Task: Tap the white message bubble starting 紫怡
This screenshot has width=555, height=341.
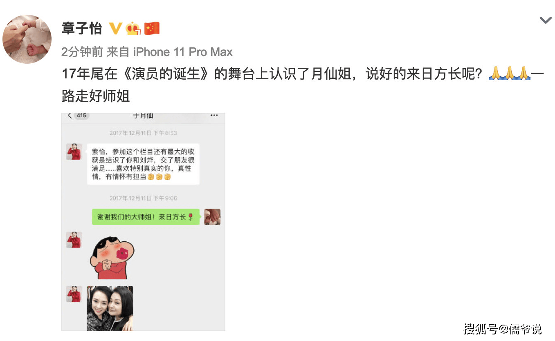Action: pos(143,164)
